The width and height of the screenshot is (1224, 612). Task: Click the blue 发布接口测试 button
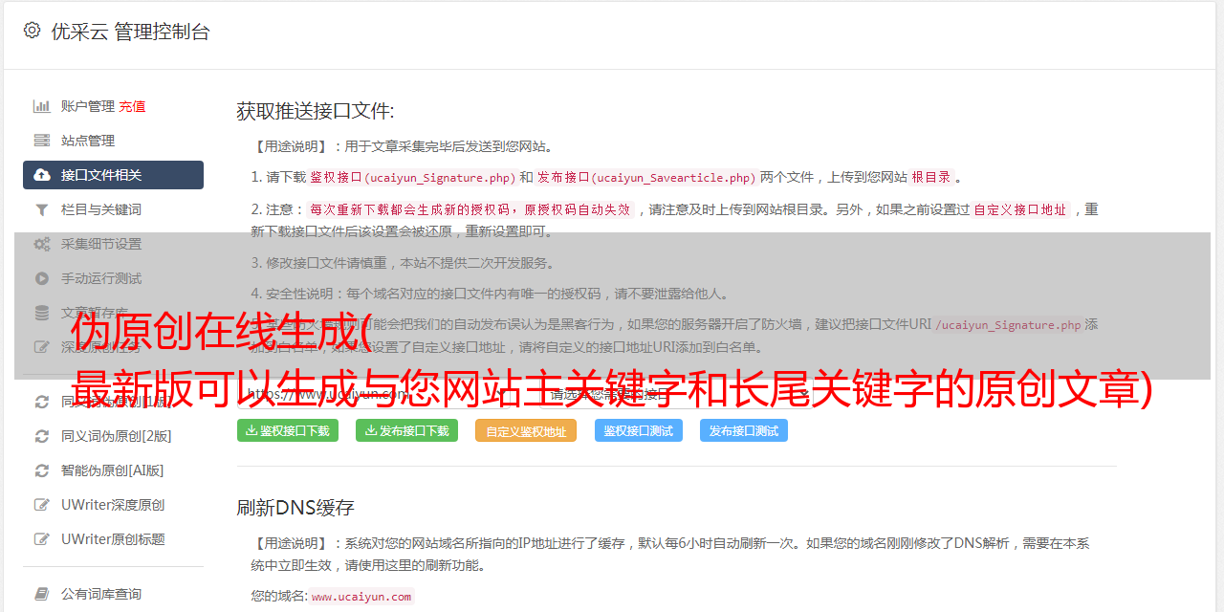click(x=744, y=430)
